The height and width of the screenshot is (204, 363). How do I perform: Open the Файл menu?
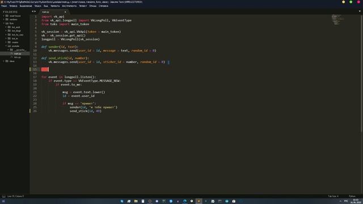pyautogui.click(x=4, y=6)
